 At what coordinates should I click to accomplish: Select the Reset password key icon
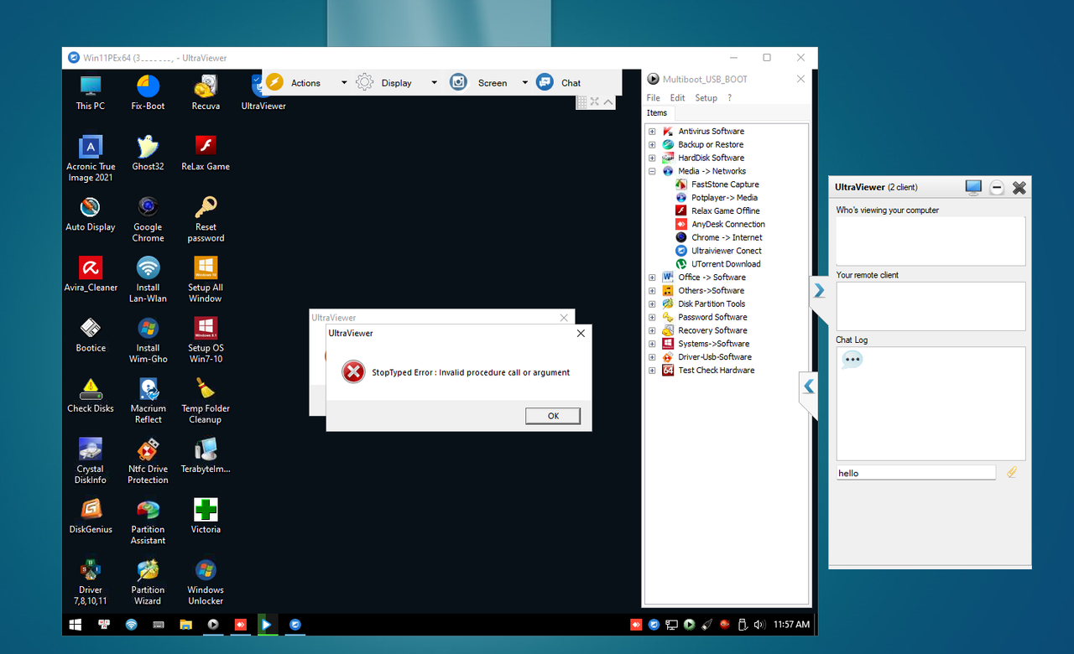click(206, 220)
